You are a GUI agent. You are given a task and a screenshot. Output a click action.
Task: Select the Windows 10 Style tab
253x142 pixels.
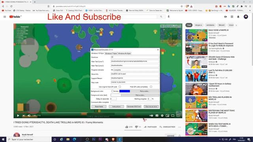click(98, 53)
